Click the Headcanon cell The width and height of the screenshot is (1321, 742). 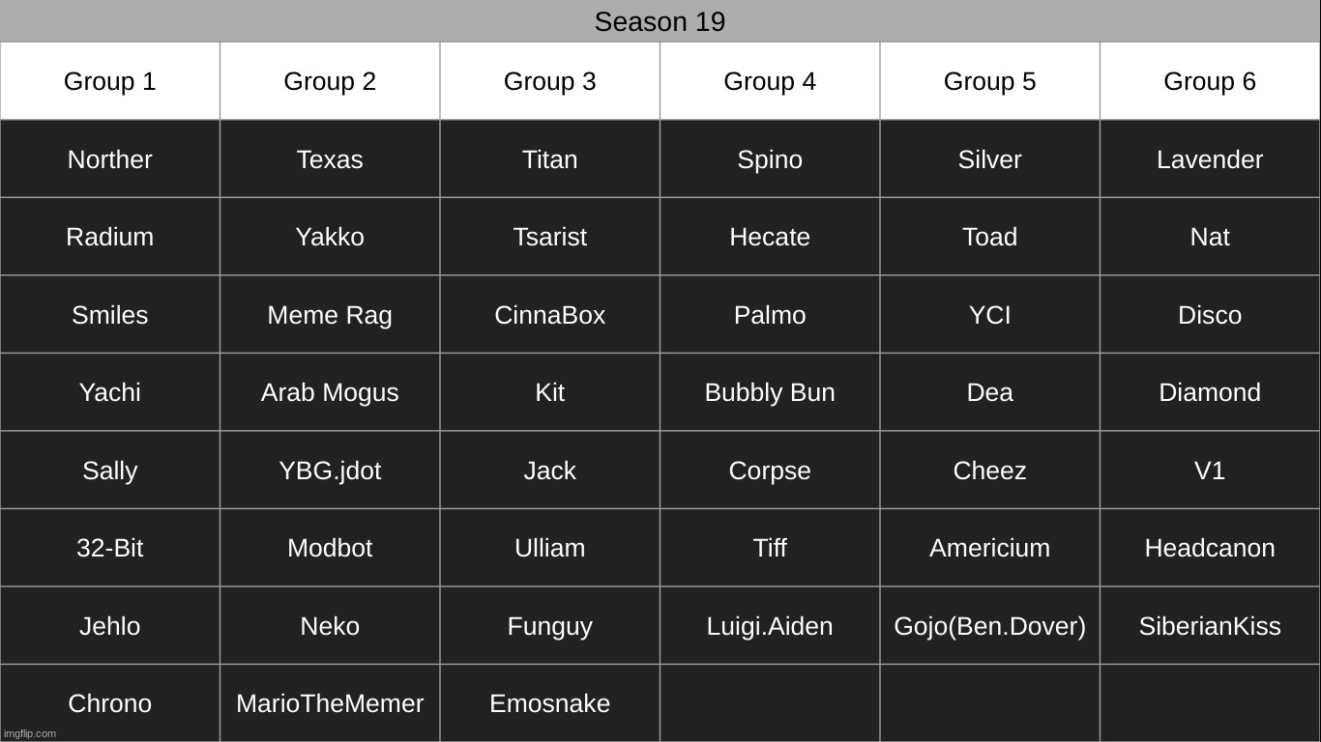click(x=1209, y=548)
